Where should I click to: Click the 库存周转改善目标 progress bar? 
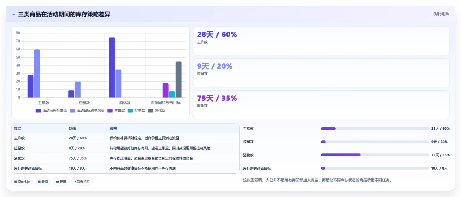pos(375,168)
